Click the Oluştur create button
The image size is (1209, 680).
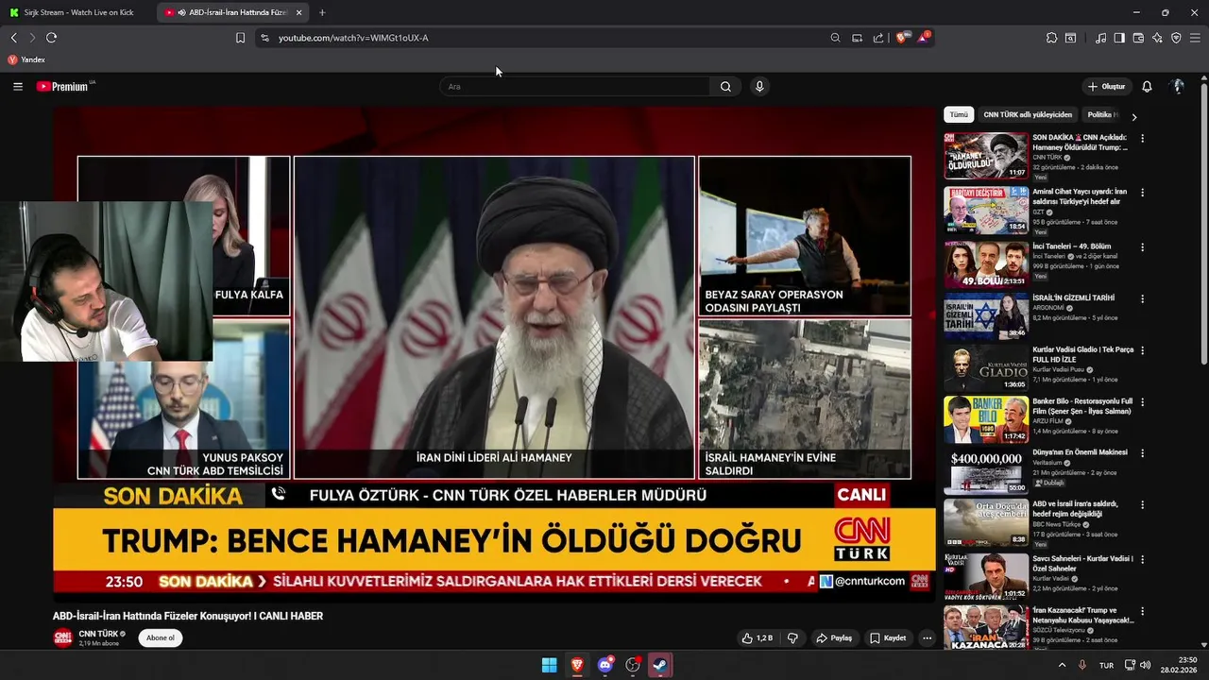point(1106,86)
